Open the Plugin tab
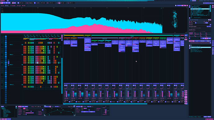 coord(19,6)
